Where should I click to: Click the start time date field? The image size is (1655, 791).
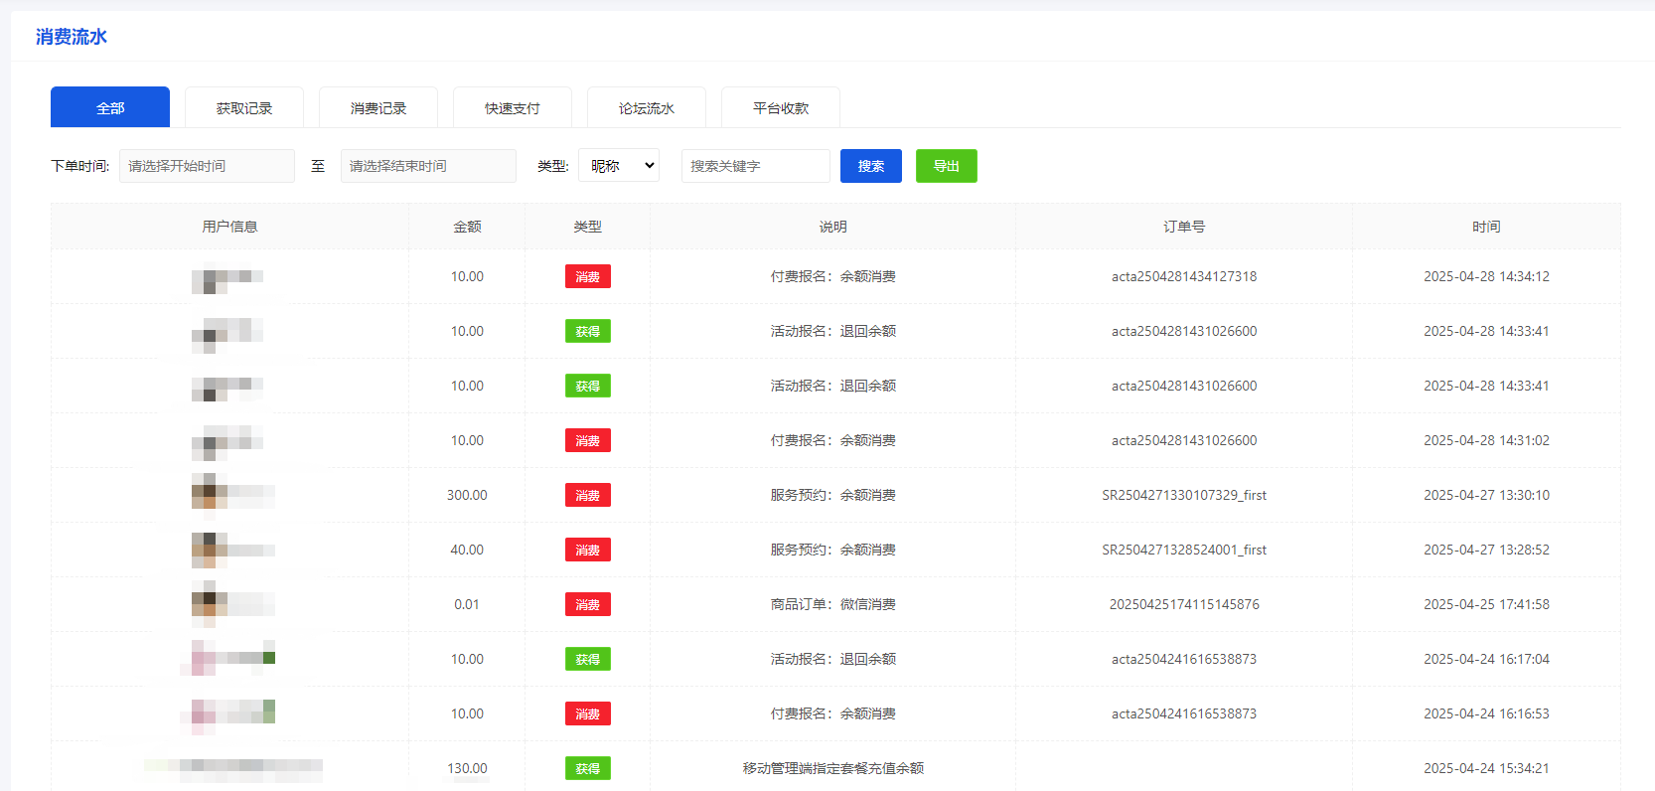pos(207,166)
